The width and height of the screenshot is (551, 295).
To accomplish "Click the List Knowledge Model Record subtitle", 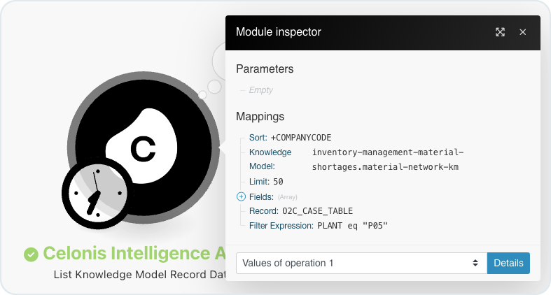I will pos(139,275).
